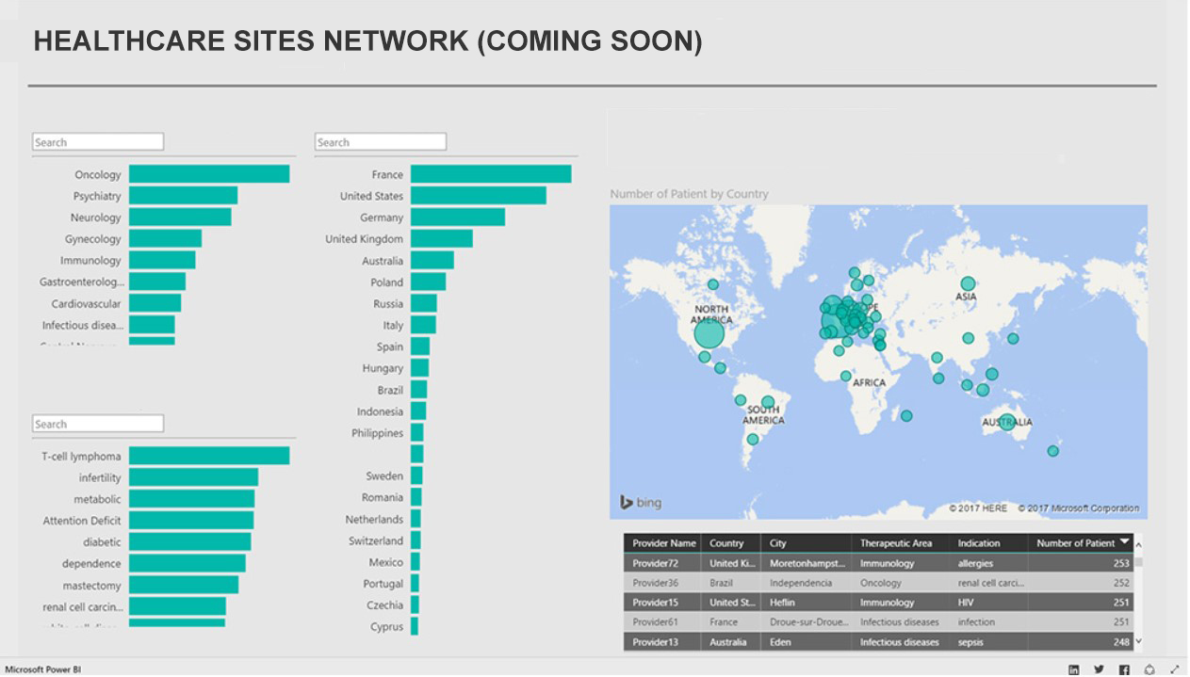Click the search field above the country list

pyautogui.click(x=380, y=142)
